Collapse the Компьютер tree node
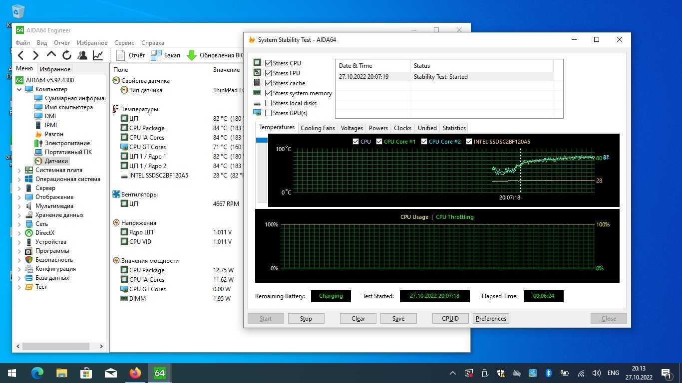This screenshot has height=383, width=682. 19,89
